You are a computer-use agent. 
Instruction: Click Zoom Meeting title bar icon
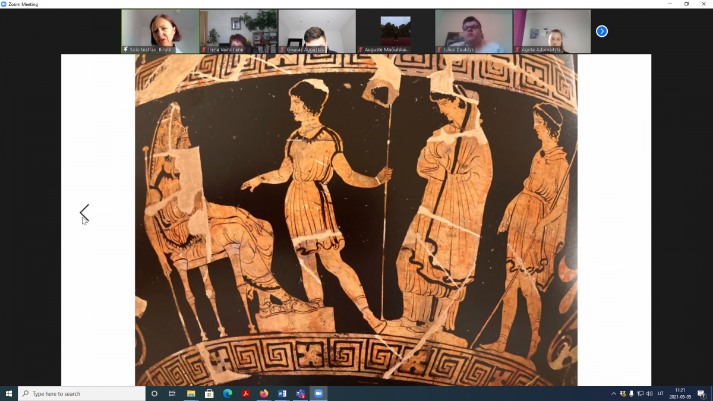[4, 4]
